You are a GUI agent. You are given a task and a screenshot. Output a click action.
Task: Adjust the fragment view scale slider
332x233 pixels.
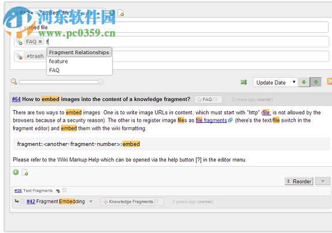(x=61, y=82)
